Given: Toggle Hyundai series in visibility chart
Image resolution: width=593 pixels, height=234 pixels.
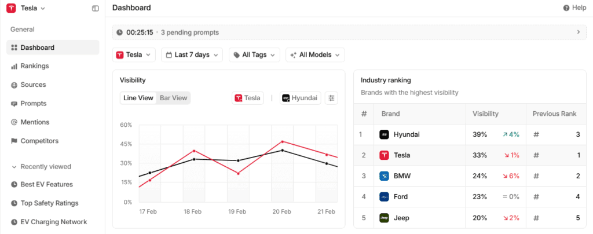Looking at the screenshot, I should pyautogui.click(x=299, y=98).
